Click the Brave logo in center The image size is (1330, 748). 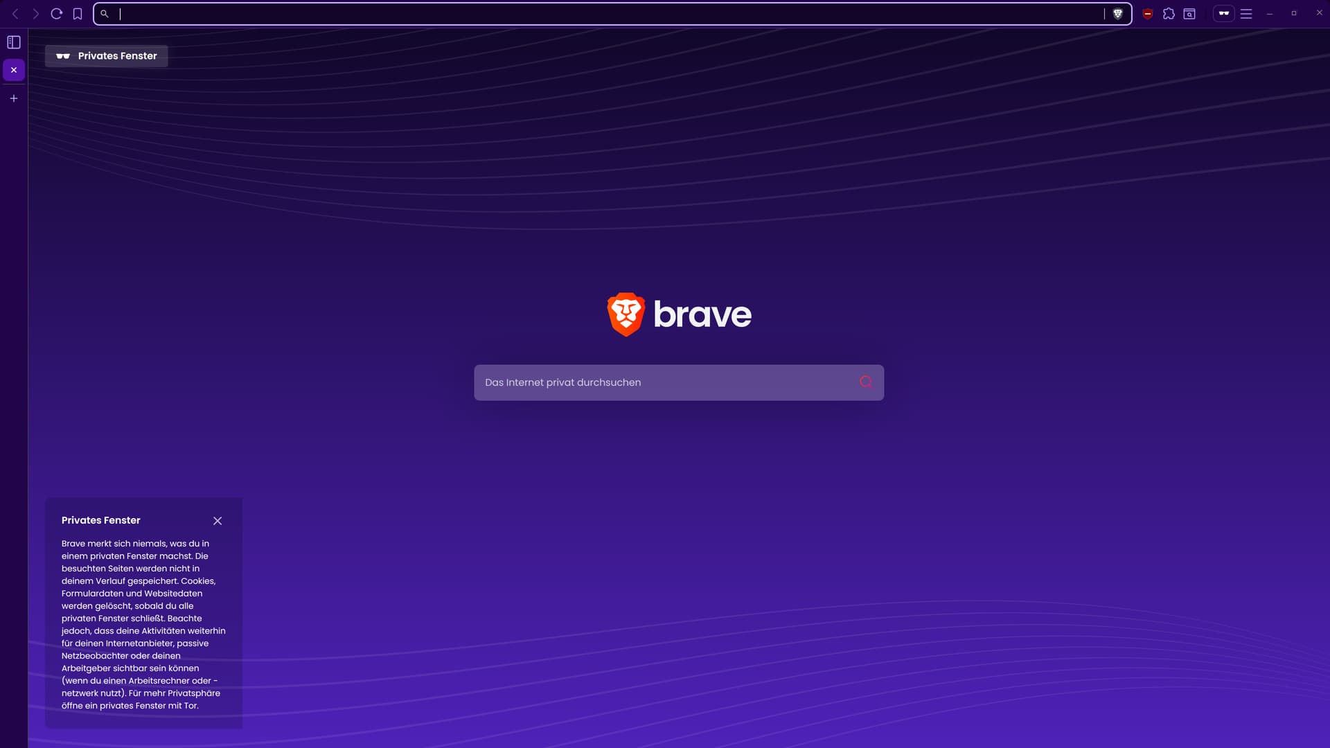pyautogui.click(x=679, y=314)
